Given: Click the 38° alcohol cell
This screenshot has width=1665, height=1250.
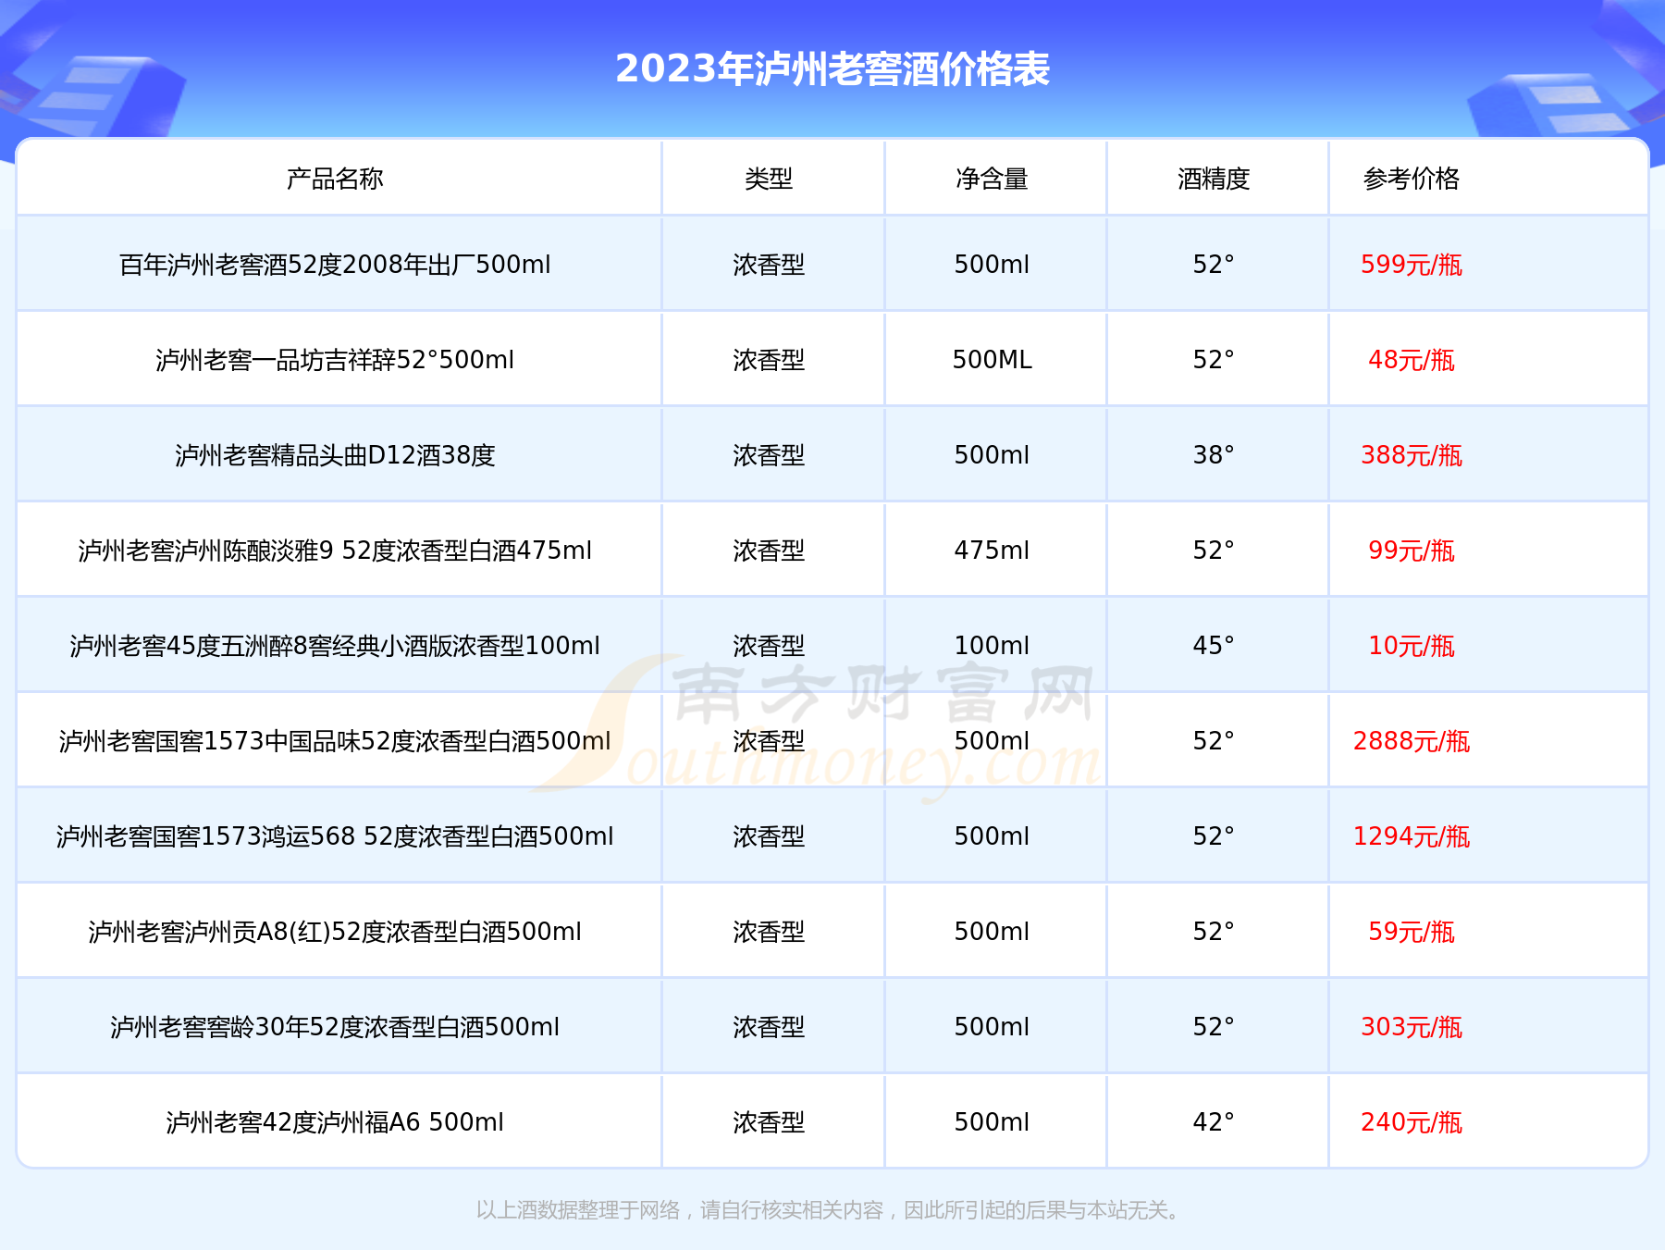Looking at the screenshot, I should 1214,455.
